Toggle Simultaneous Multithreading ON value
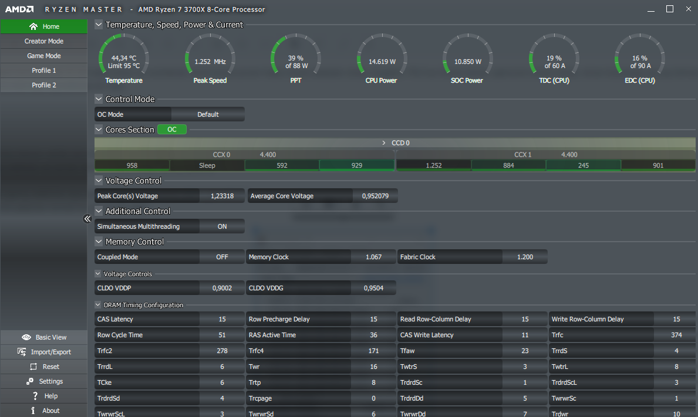The width and height of the screenshot is (698, 417). point(222,226)
